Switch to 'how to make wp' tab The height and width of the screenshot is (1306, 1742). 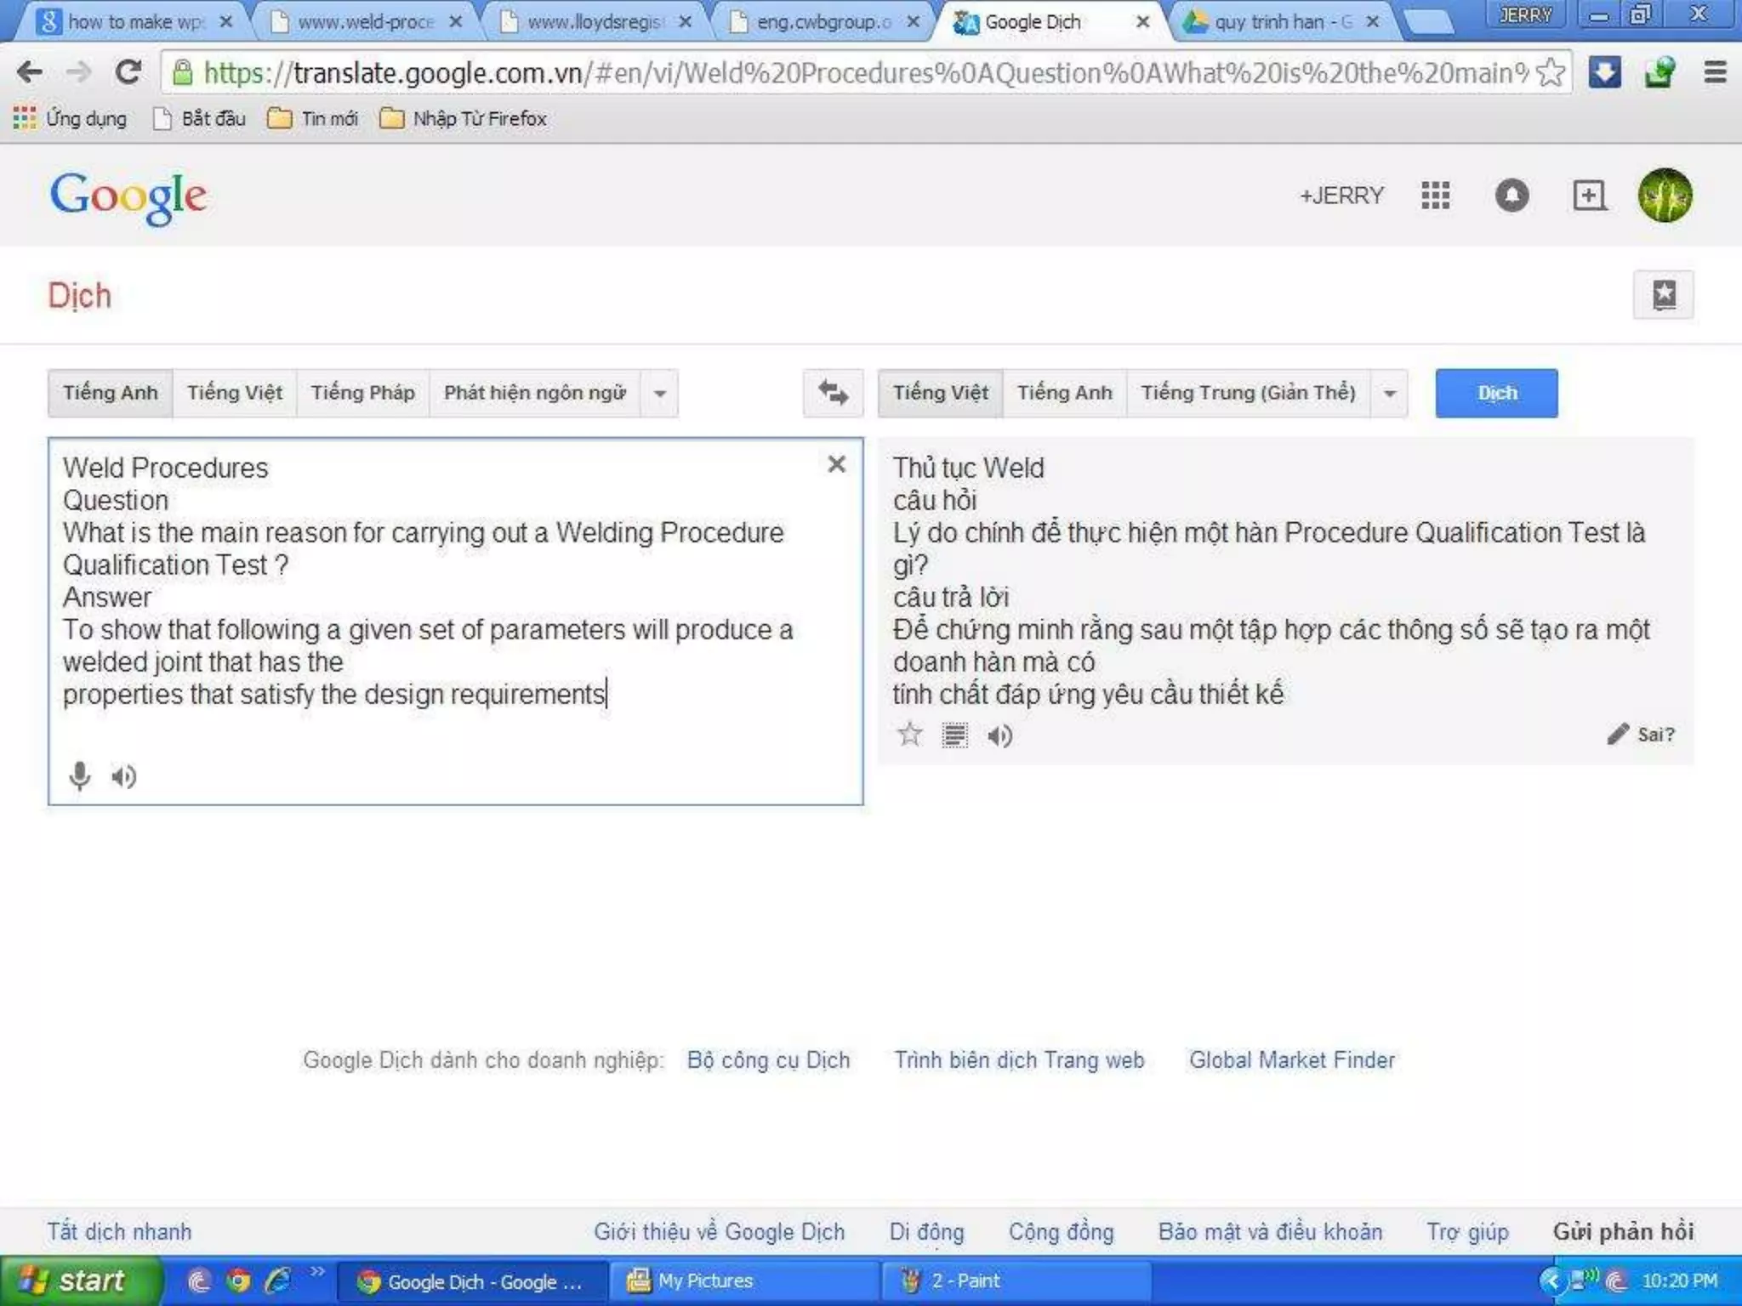click(135, 22)
